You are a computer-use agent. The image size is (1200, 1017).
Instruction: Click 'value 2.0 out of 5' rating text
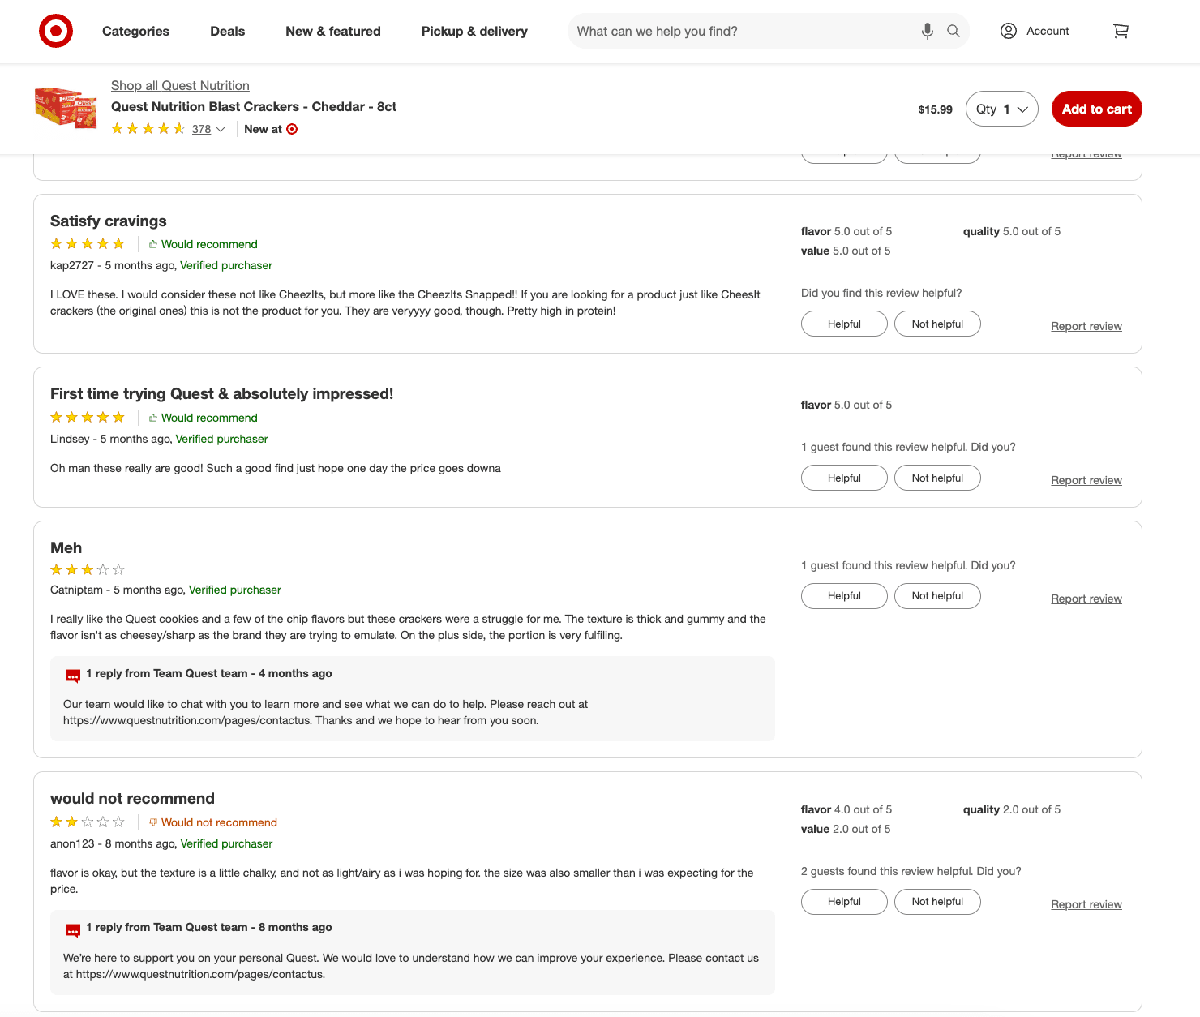coord(846,829)
